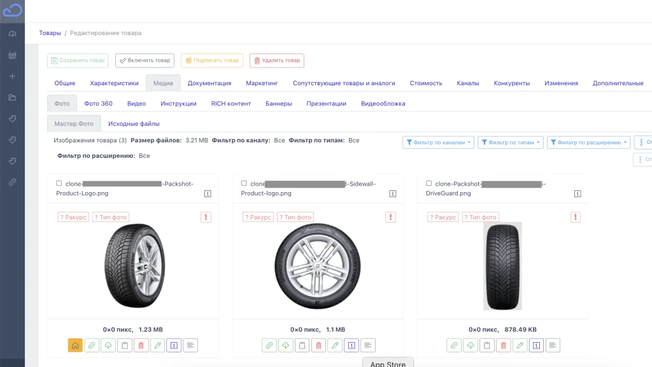
Task: Click the Сохранить товар button
Action: [x=78, y=60]
